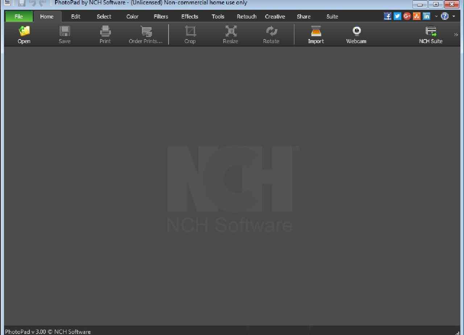Click the StumbleUpon orange icon
Screen dimensions: 464x335
tap(417, 16)
